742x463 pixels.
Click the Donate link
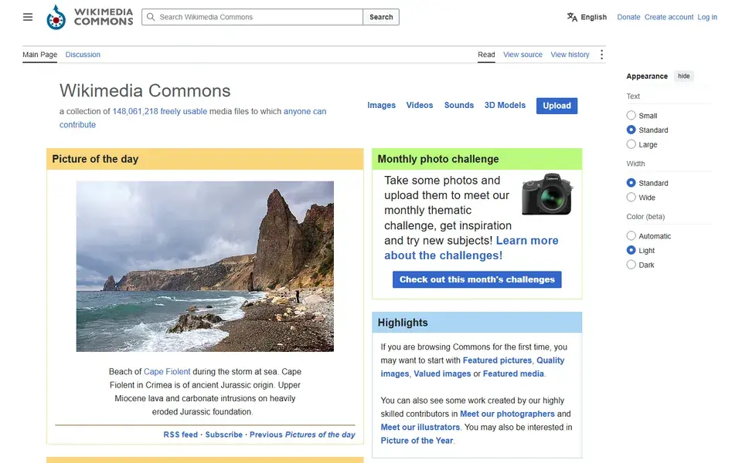[x=628, y=17]
